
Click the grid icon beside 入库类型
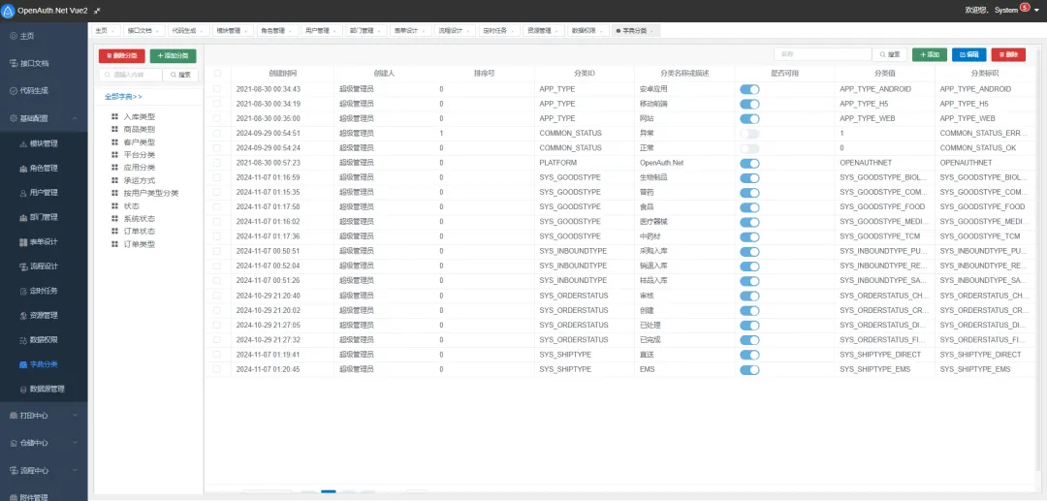[114, 116]
